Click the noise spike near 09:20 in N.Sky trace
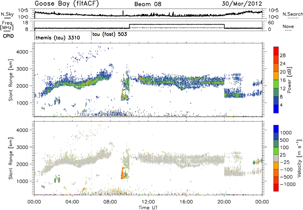This screenshot has width=303, height=210. [123, 13]
